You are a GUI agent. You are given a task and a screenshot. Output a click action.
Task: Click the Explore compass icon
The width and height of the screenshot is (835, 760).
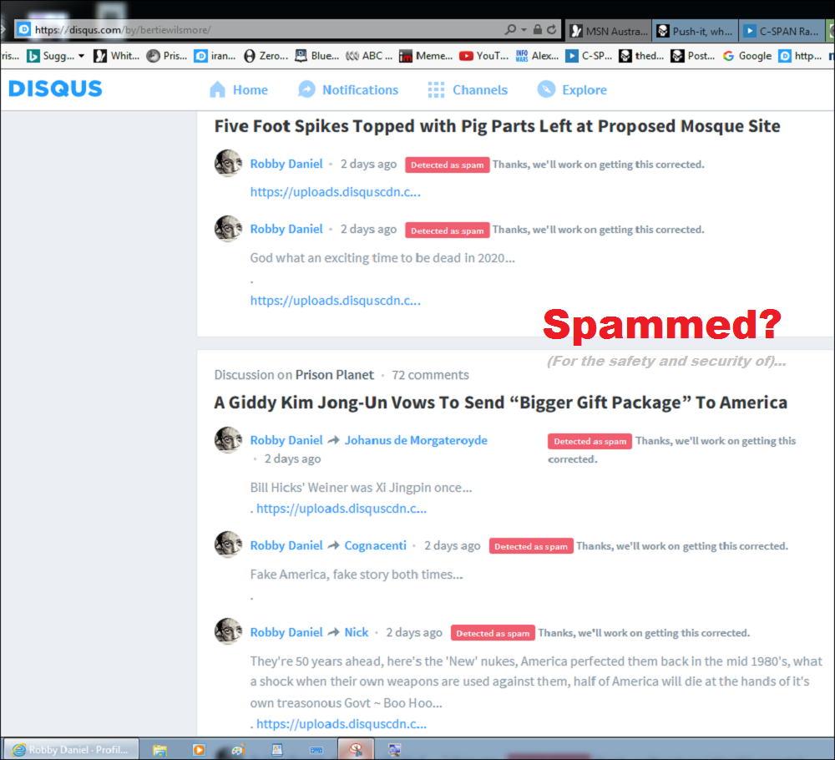tap(546, 89)
